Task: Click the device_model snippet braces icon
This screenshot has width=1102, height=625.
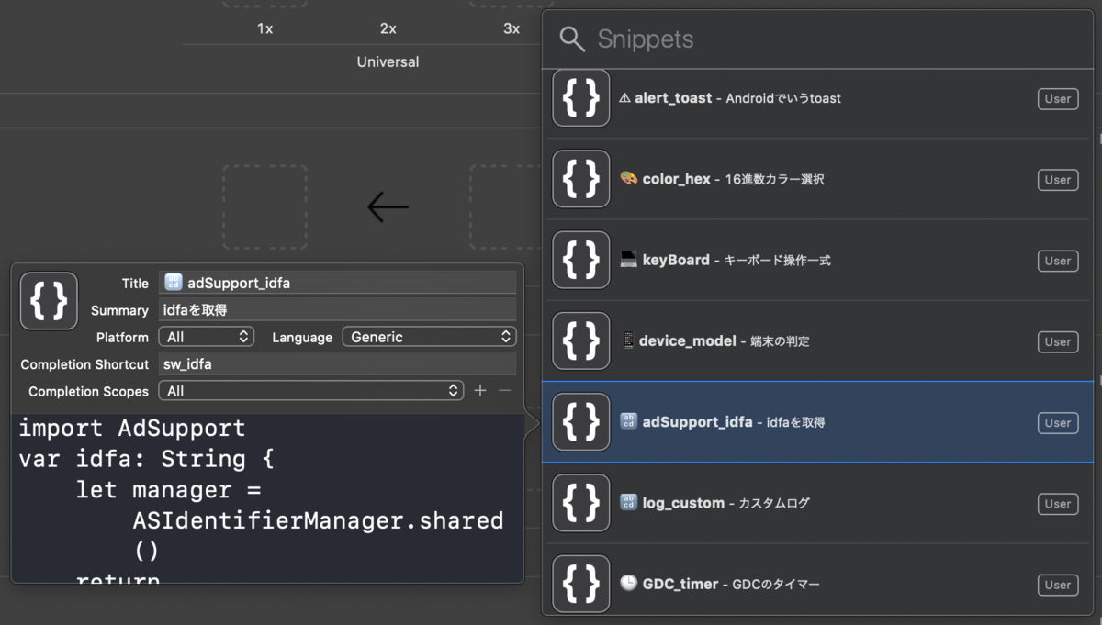Action: pos(581,341)
